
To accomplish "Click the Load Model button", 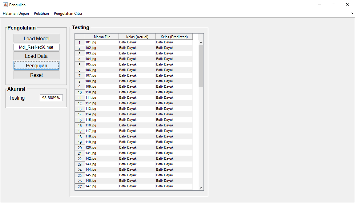I will pos(36,38).
